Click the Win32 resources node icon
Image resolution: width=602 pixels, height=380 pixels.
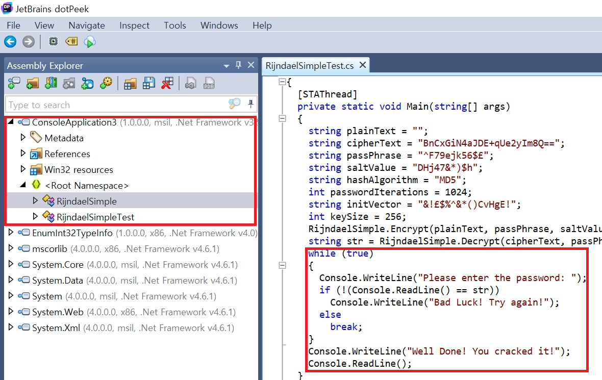tap(36, 169)
